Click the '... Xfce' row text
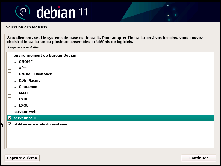 (20, 68)
